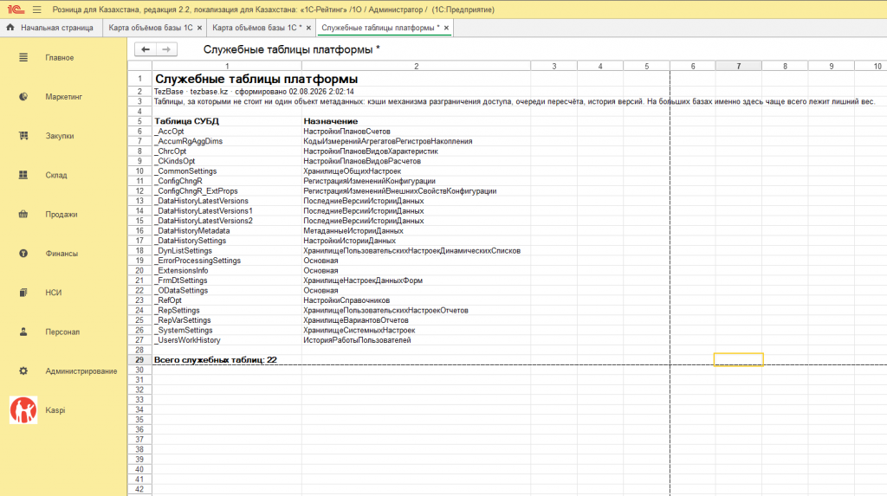This screenshot has width=887, height=496.
Task: Switch to the Начальная страница tab
Action: pyautogui.click(x=51, y=28)
